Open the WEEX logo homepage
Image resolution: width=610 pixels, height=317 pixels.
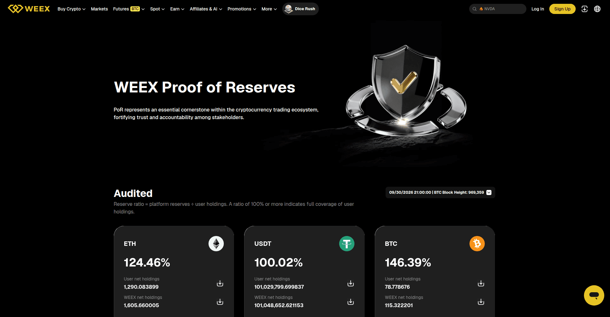click(x=29, y=9)
